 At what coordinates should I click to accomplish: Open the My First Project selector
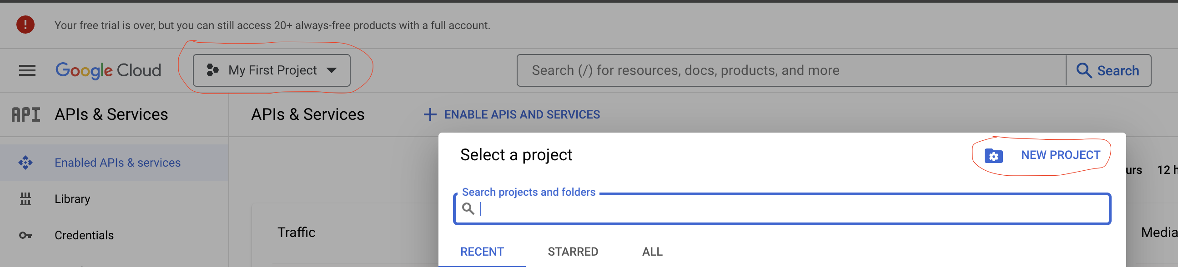[x=272, y=70]
